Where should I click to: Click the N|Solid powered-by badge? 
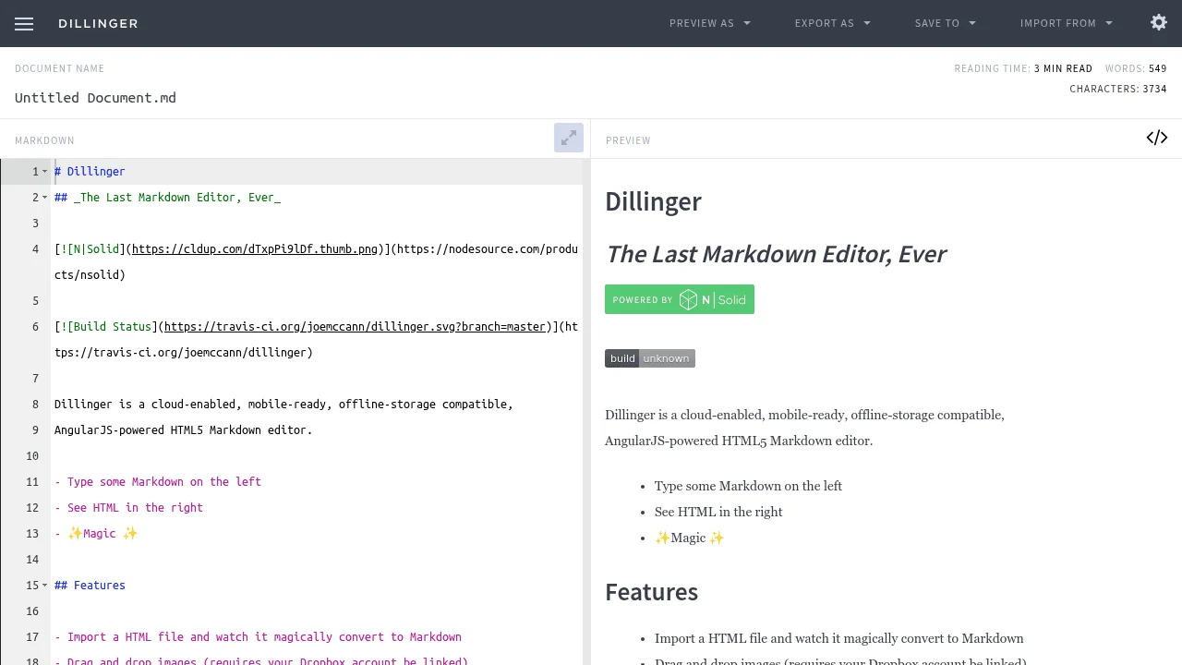[x=679, y=299]
